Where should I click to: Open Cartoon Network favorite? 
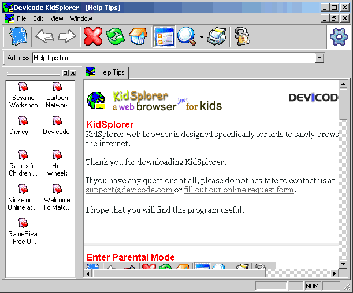[57, 95]
